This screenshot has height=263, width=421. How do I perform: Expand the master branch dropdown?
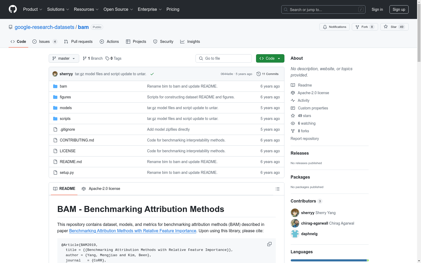pyautogui.click(x=64, y=58)
